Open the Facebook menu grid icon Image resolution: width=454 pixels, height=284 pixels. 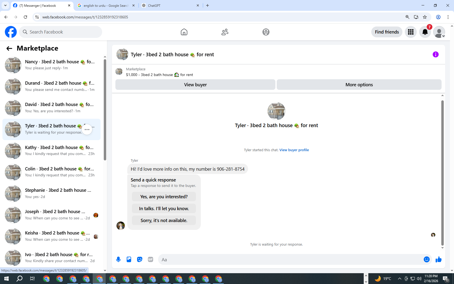coord(411,32)
